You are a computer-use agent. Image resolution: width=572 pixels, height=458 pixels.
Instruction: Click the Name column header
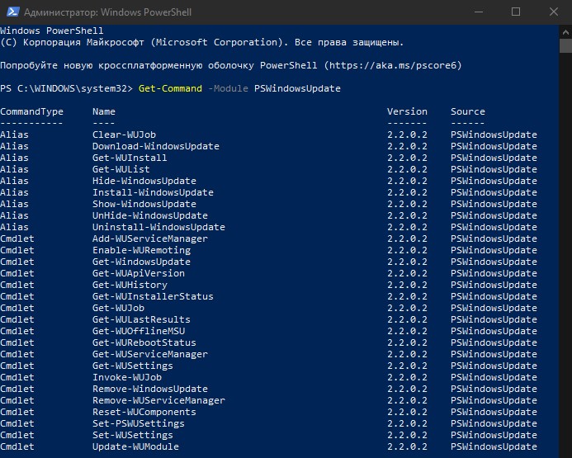tap(104, 111)
